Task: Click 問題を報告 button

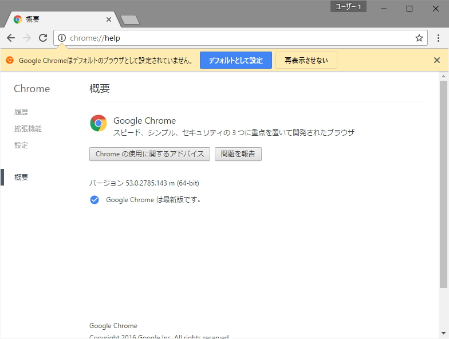Action: click(238, 154)
